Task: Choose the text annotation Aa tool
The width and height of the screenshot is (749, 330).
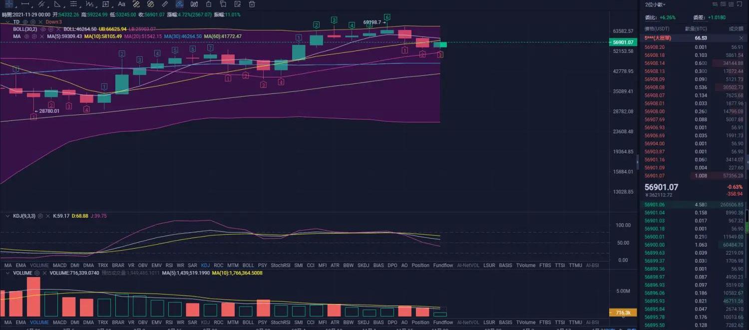Action: [x=121, y=4]
